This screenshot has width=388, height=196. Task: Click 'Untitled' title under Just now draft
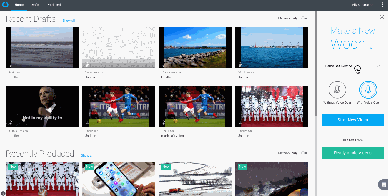point(14,77)
